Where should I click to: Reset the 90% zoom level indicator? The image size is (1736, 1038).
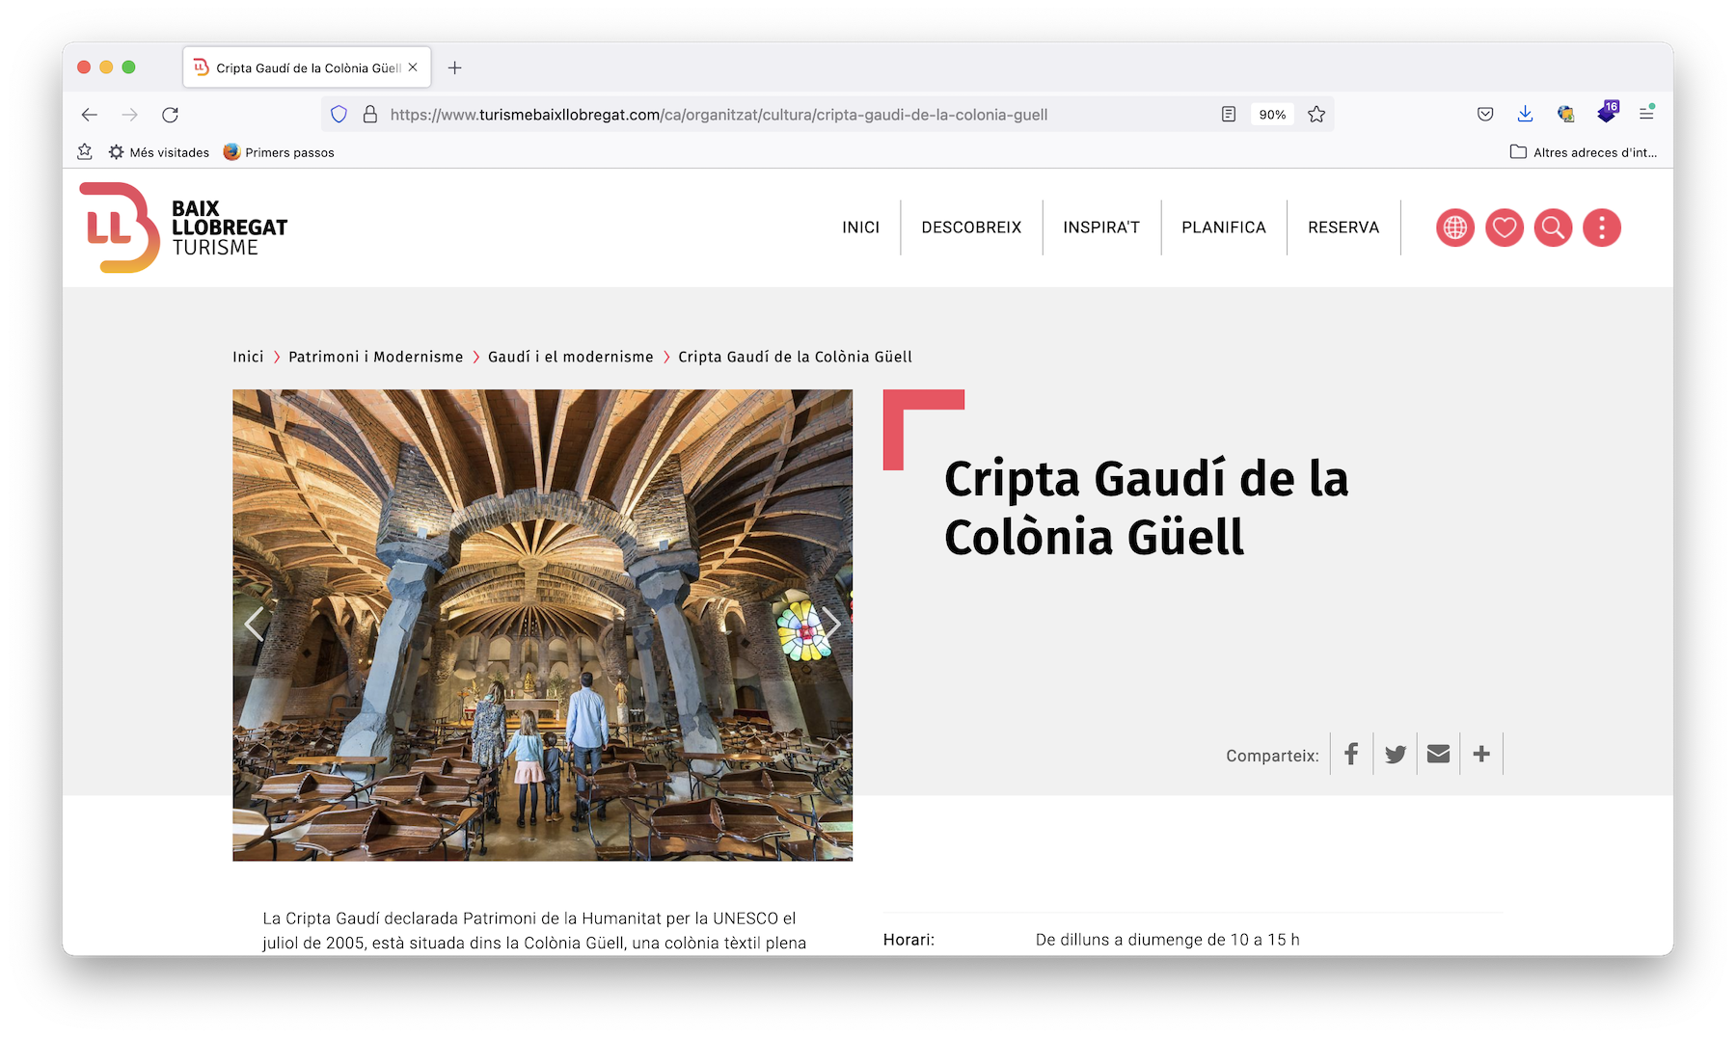pos(1272,115)
